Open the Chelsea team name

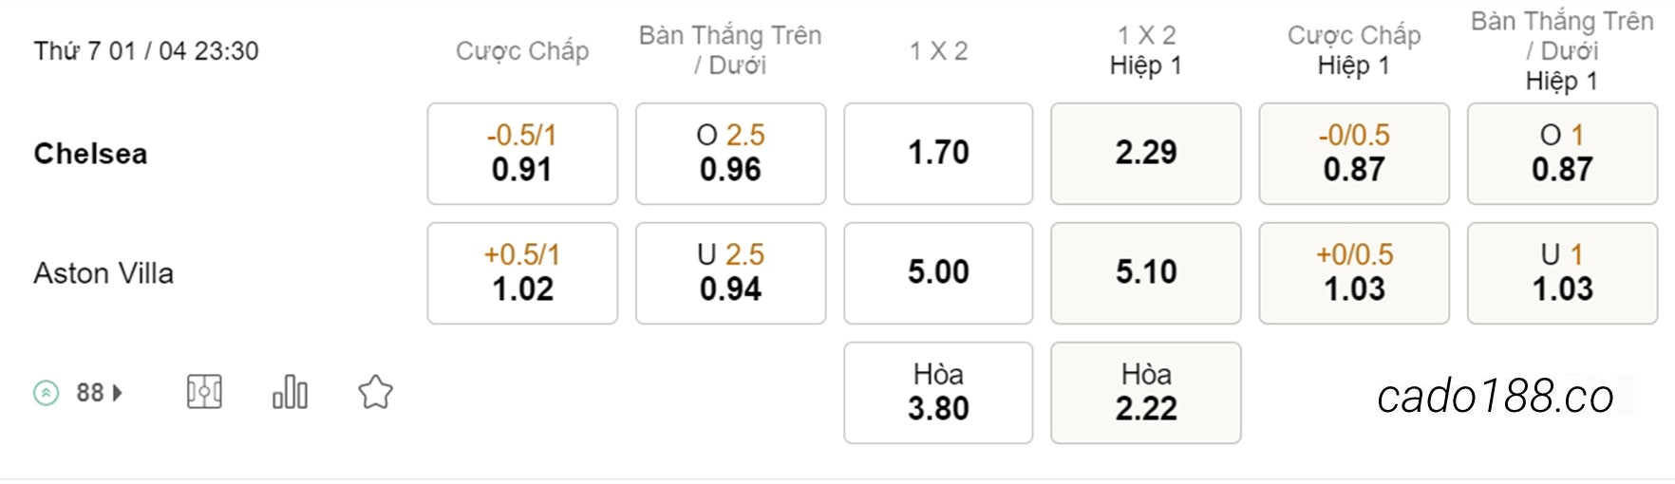coord(90,154)
